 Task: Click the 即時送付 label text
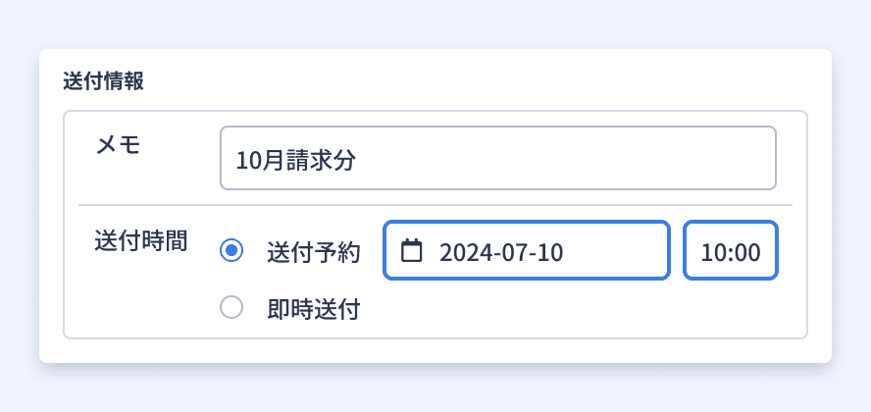pos(314,309)
